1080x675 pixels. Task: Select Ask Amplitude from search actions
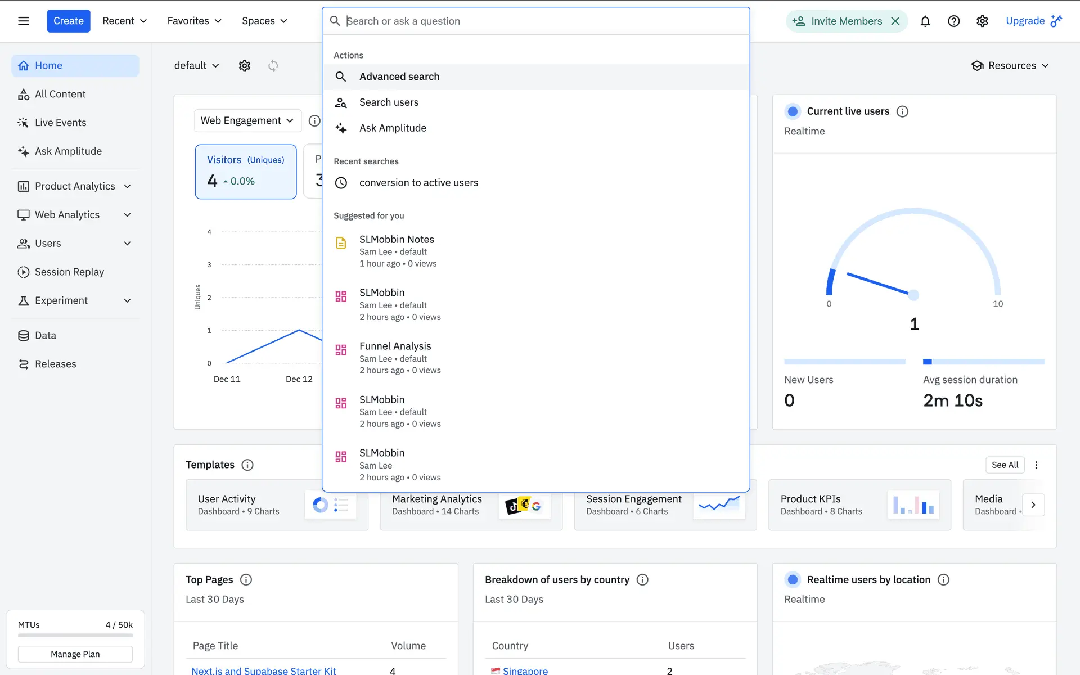393,128
